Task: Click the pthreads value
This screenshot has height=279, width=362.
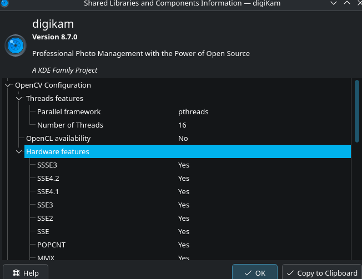Action: pyautogui.click(x=193, y=112)
